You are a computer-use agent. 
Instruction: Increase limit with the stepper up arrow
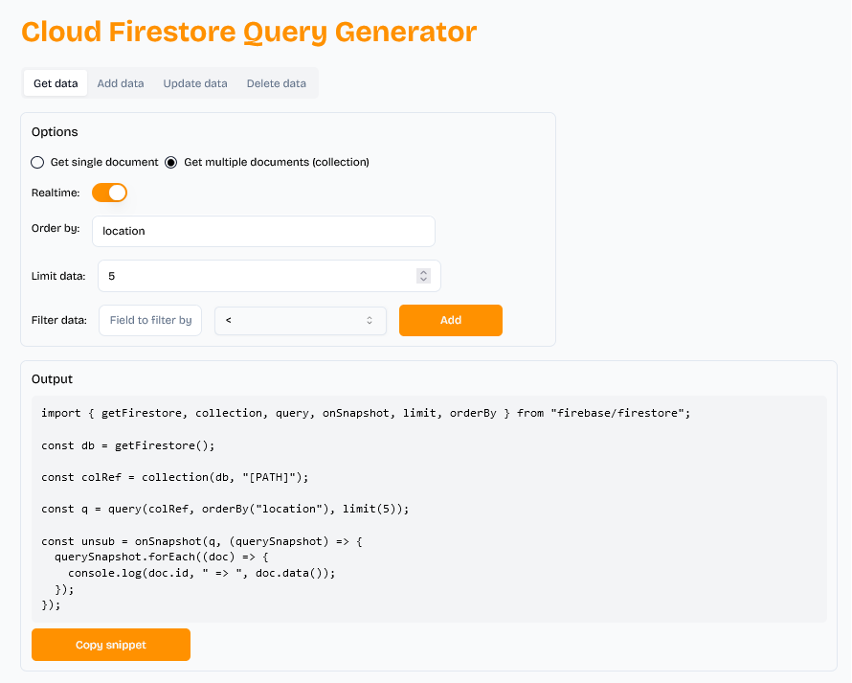tap(423, 272)
